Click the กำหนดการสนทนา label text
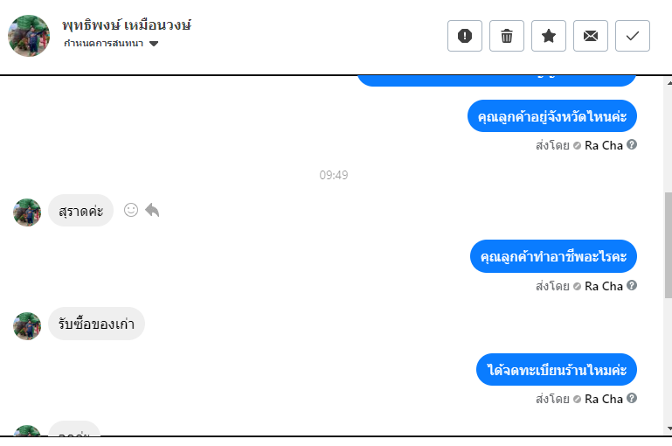 point(103,43)
